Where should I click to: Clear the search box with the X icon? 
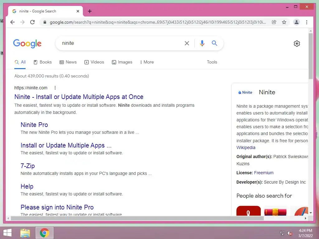coord(187,43)
